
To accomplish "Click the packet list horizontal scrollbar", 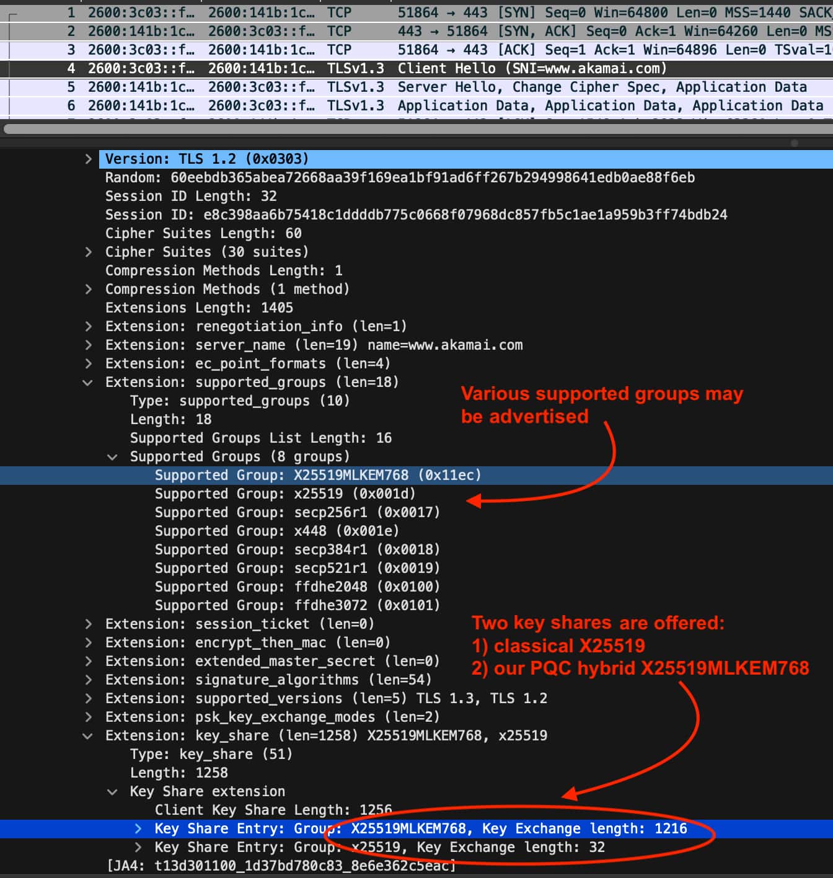I will click(x=397, y=129).
